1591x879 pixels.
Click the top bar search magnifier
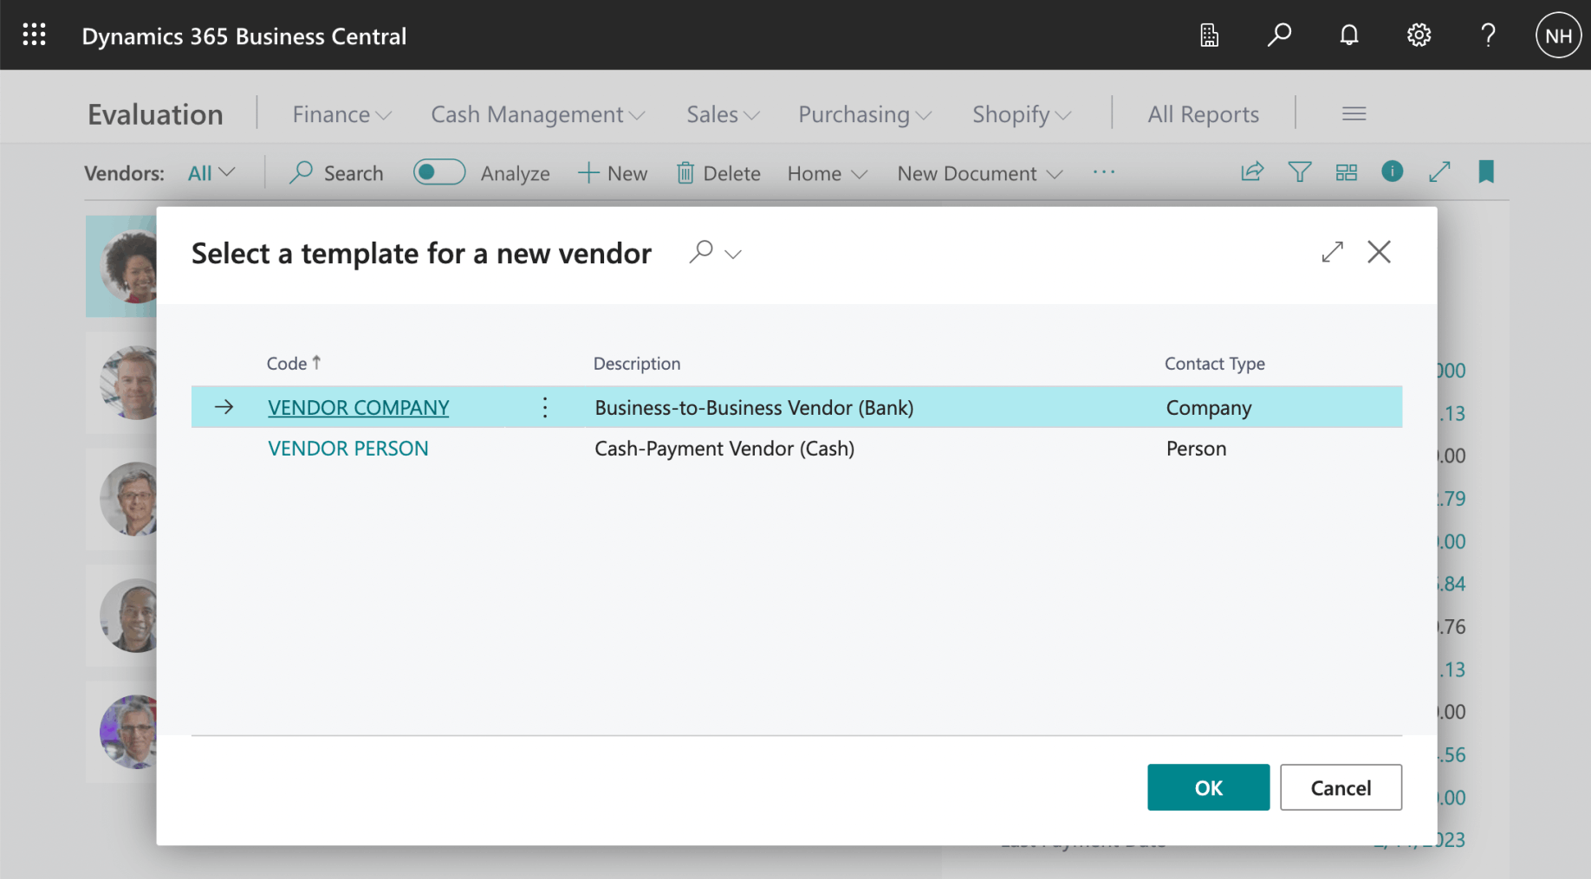pos(1279,35)
